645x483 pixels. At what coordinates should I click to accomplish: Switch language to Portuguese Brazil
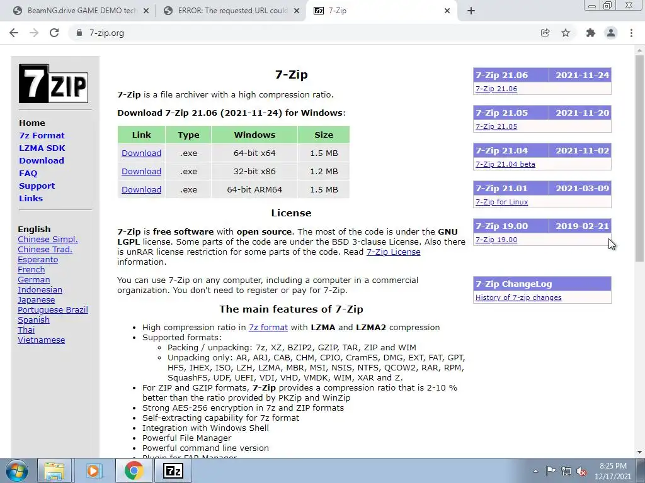(53, 309)
